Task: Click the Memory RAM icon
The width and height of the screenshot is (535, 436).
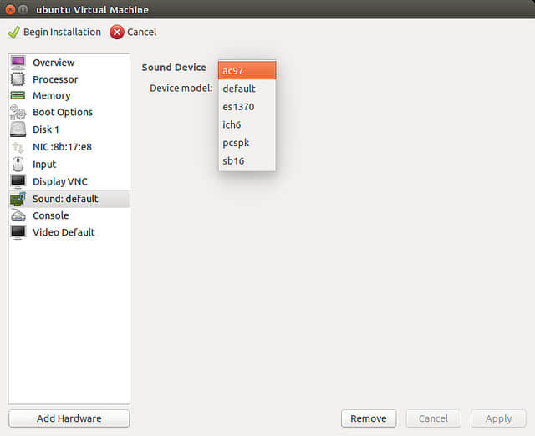Action: [18, 95]
